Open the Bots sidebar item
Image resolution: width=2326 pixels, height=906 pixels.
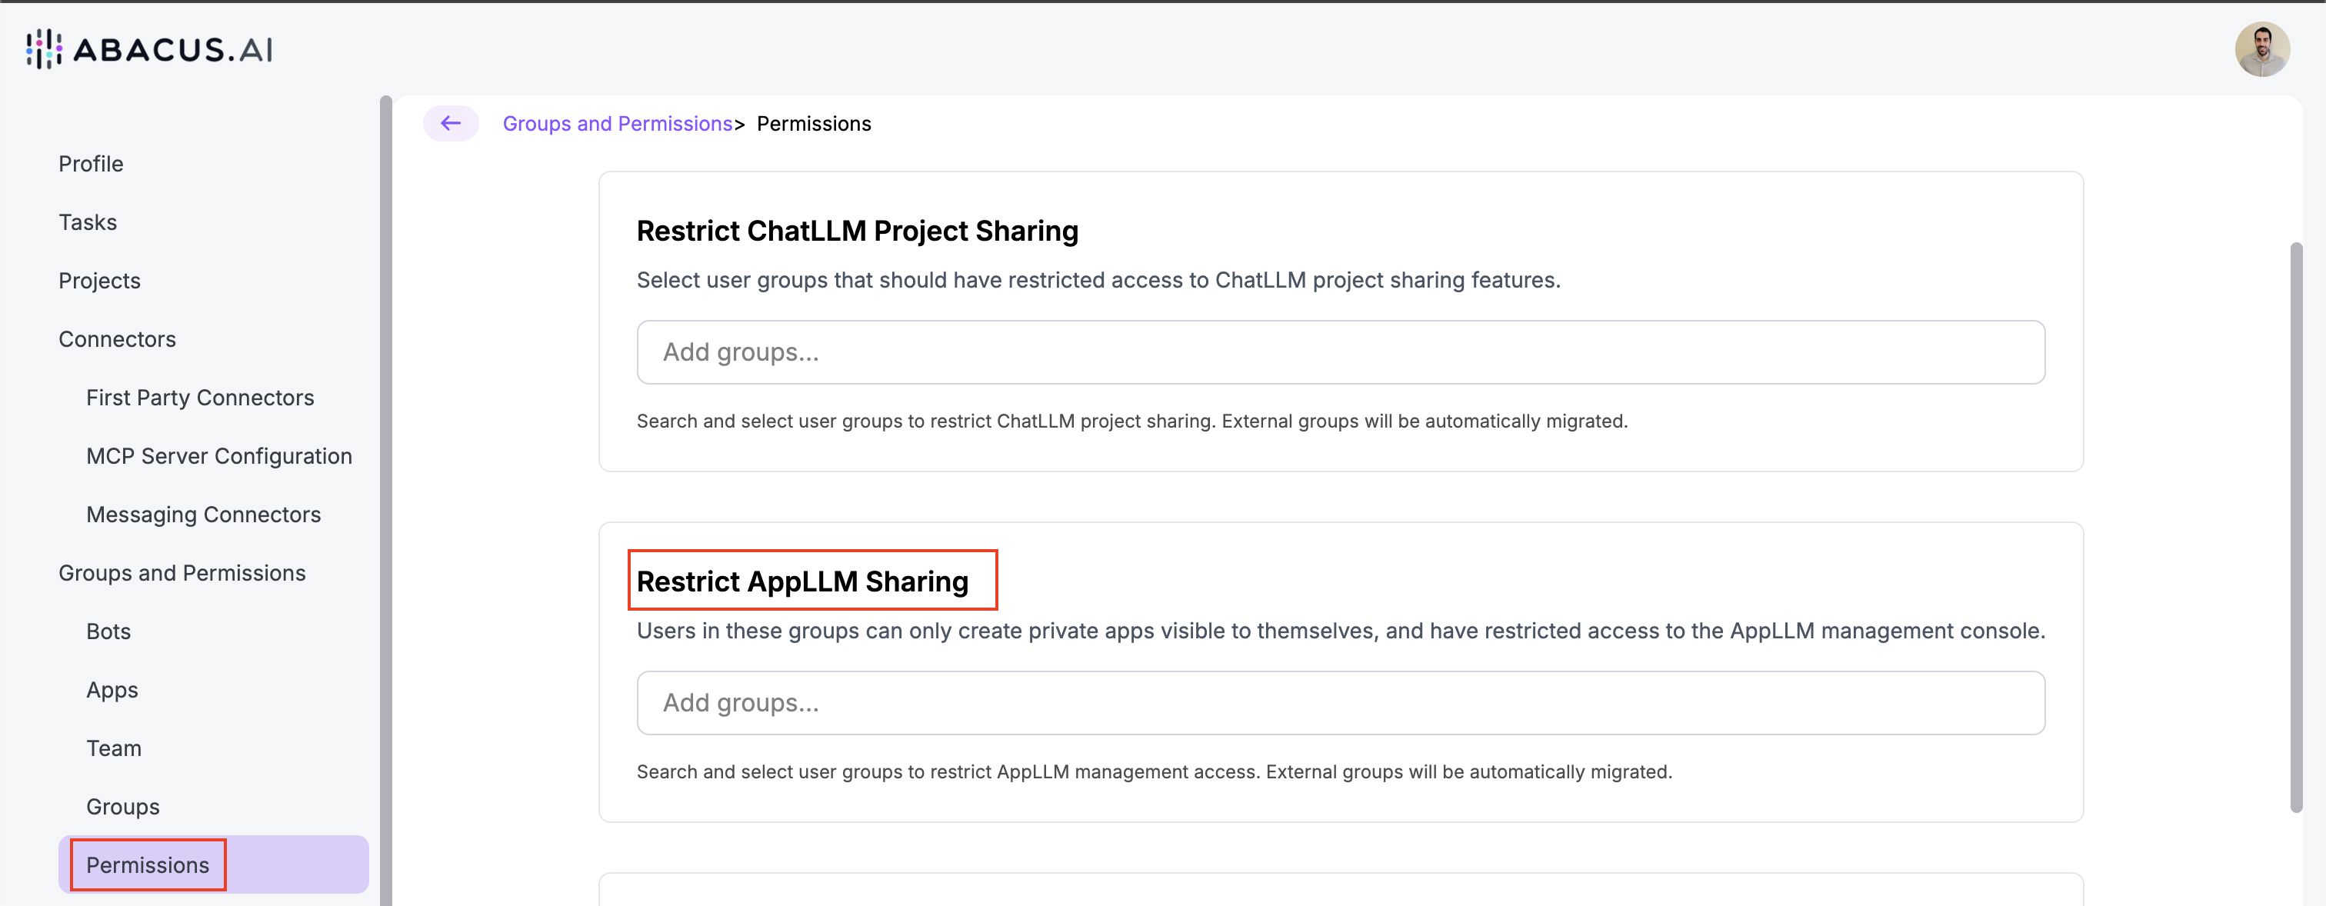[108, 631]
